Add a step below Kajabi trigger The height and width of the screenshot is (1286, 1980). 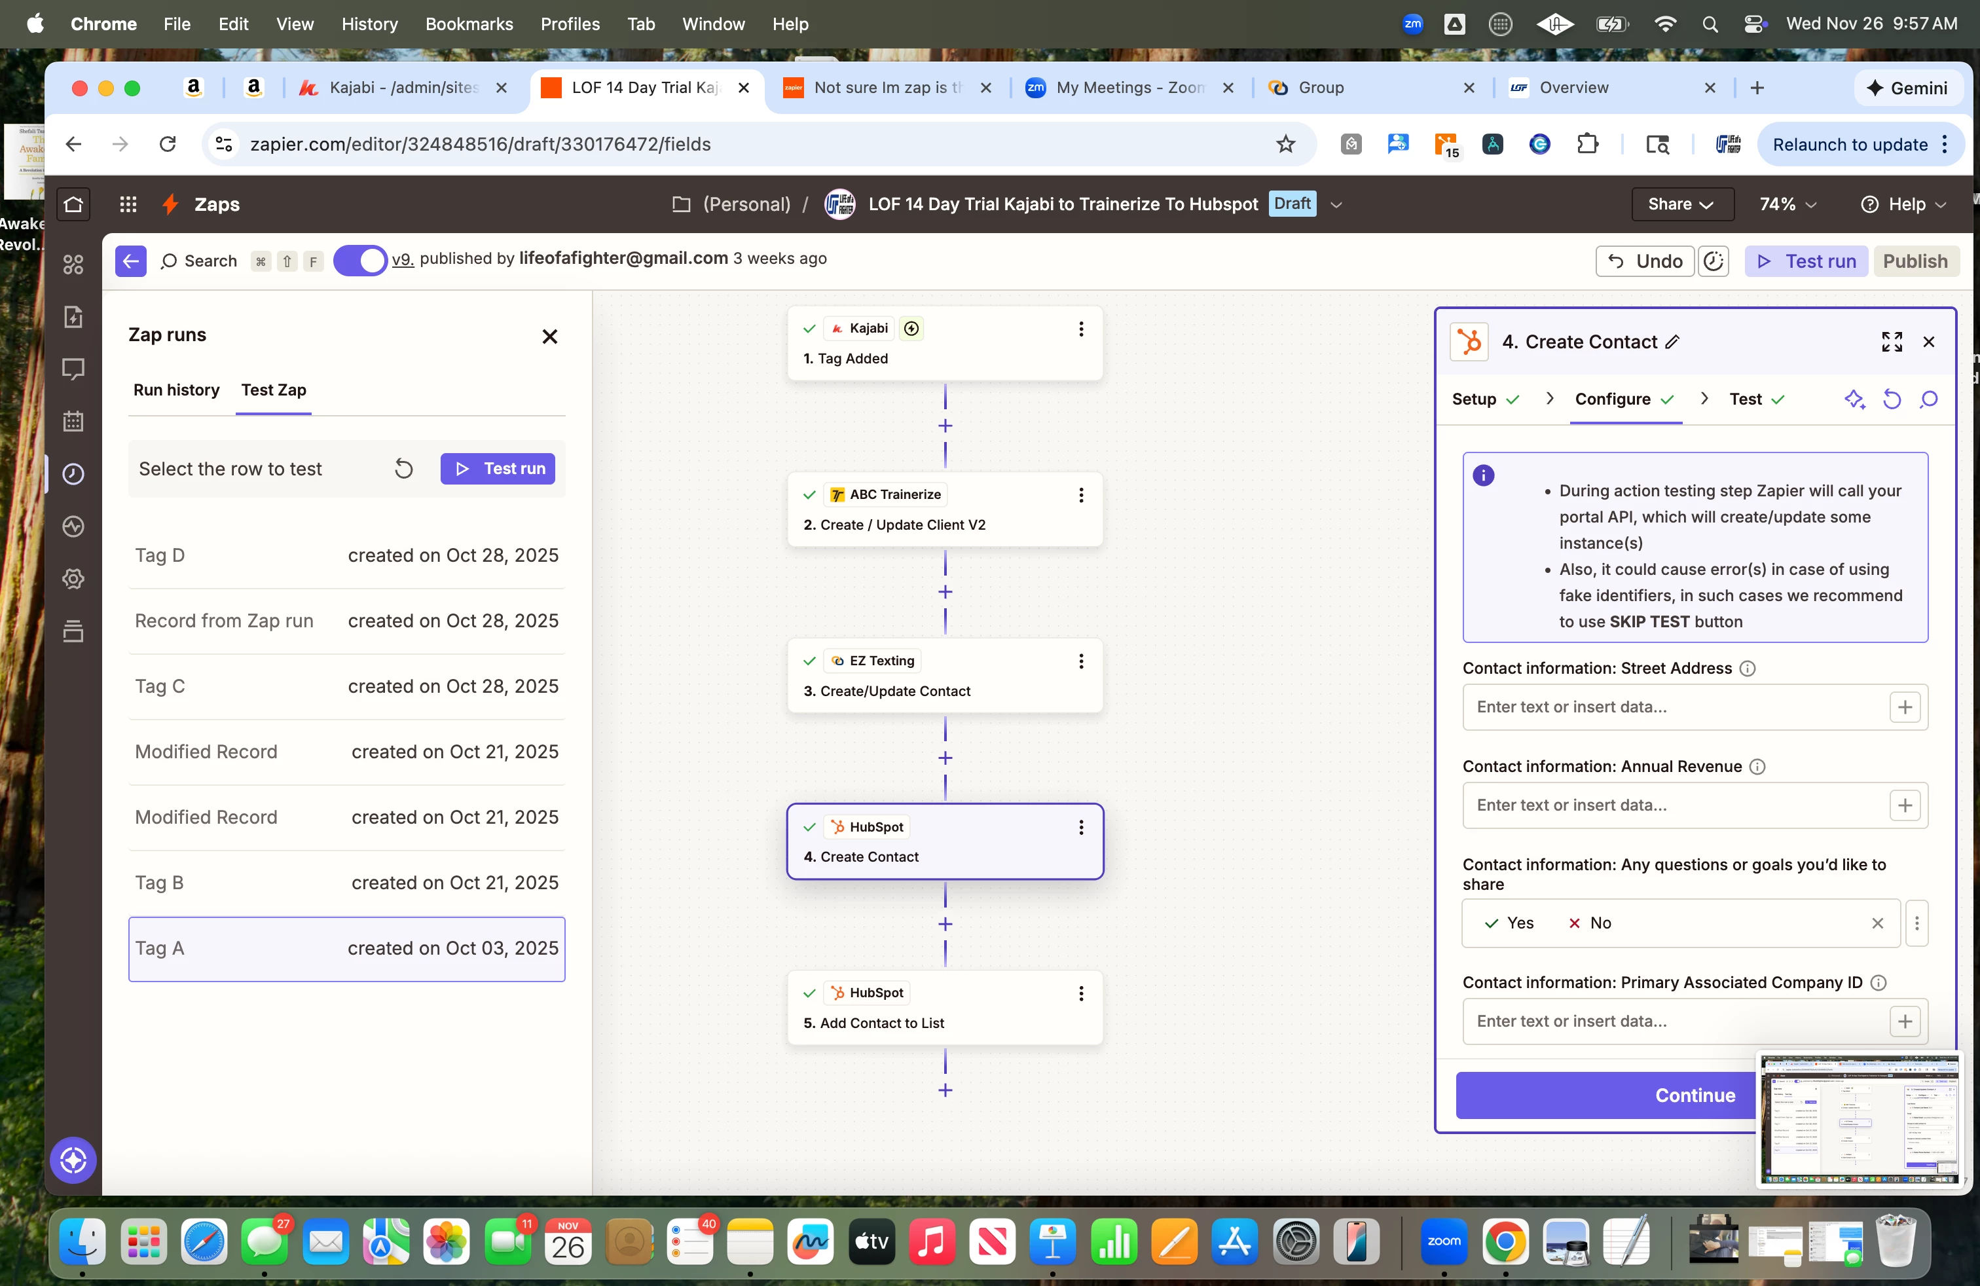[x=945, y=426]
